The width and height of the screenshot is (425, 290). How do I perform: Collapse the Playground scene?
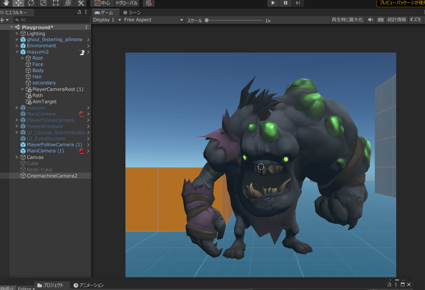pos(12,27)
